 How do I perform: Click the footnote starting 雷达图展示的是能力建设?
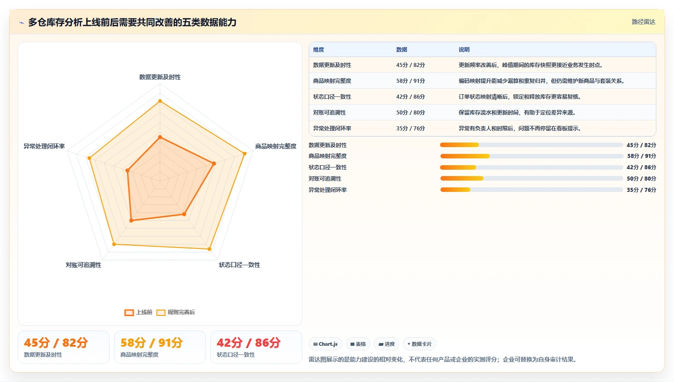coord(444,360)
